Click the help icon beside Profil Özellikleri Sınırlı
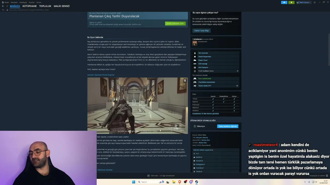The height and width of the screenshot is (185, 330). pos(237,71)
